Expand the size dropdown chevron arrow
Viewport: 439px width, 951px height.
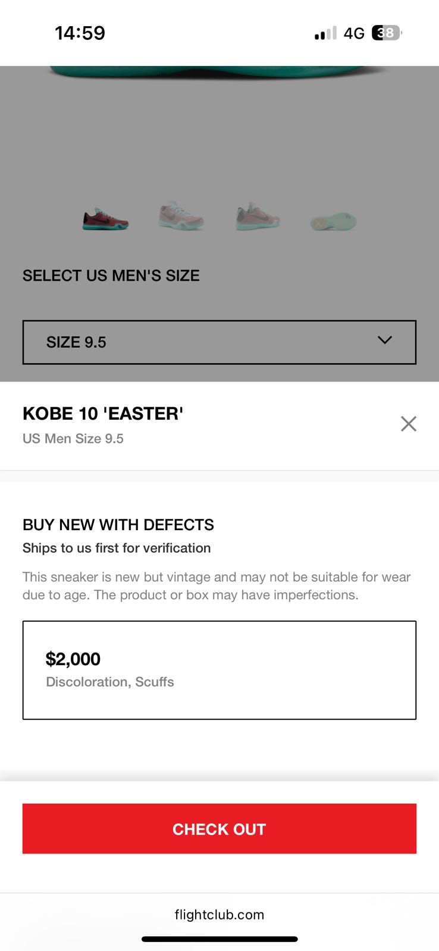tap(385, 340)
